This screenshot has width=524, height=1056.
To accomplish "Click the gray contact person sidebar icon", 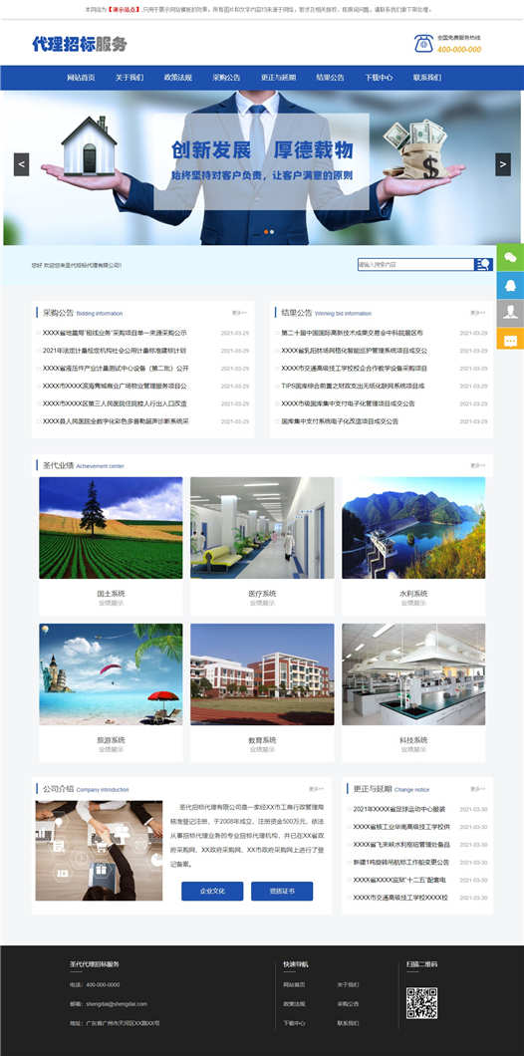I will [x=510, y=313].
